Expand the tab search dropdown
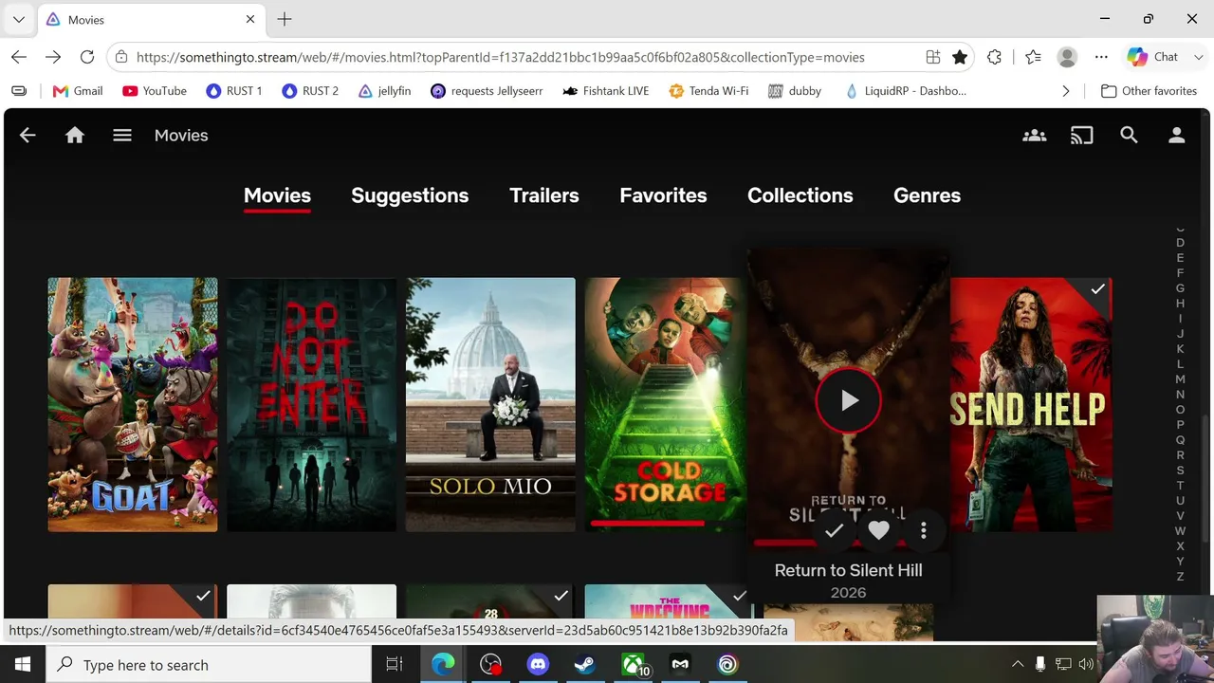This screenshot has width=1214, height=683. (x=19, y=19)
